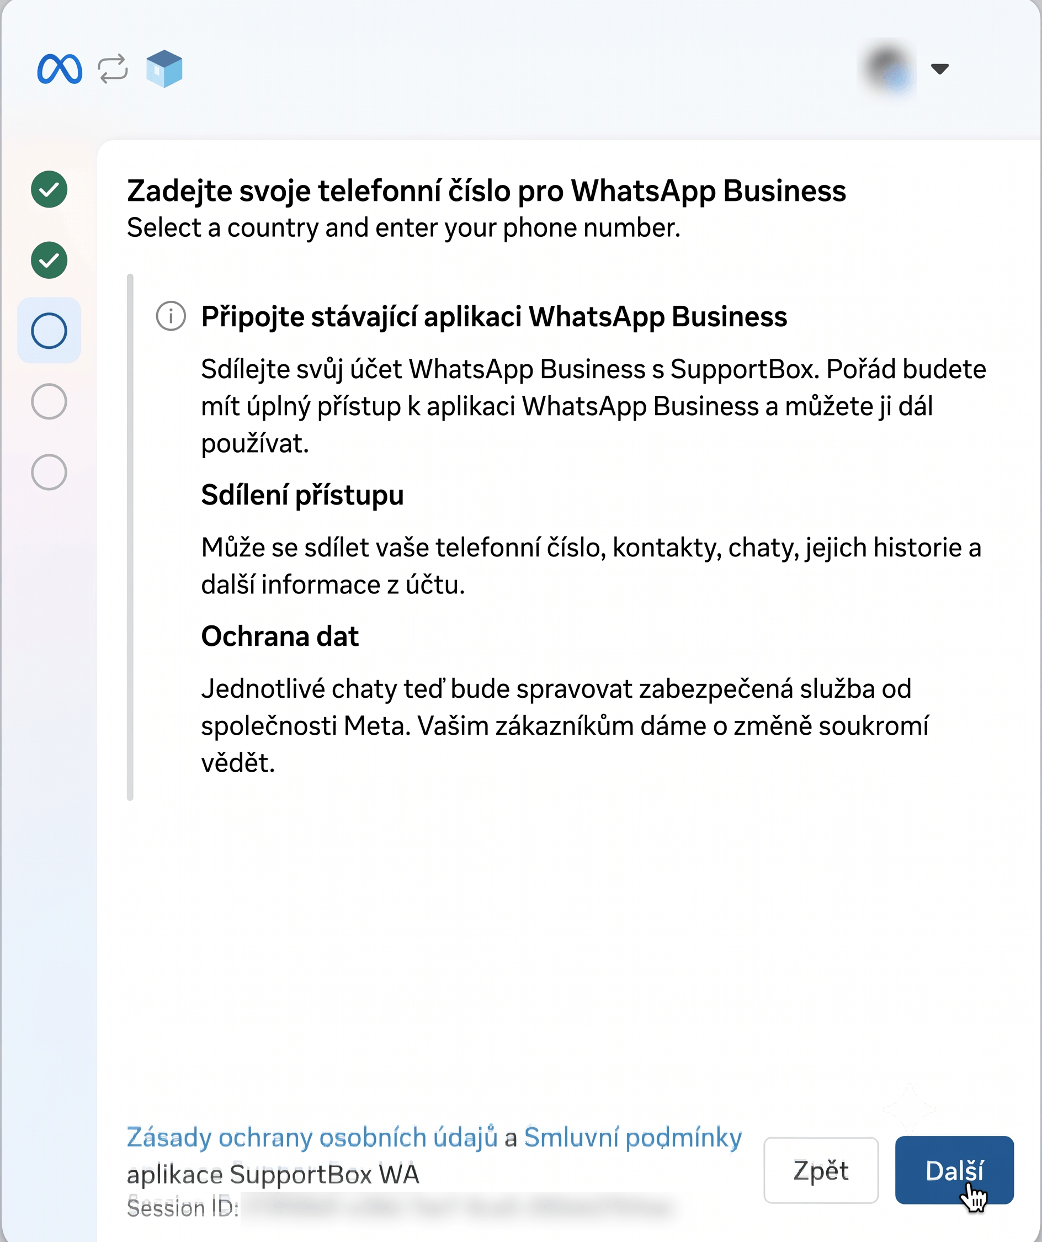1042x1242 pixels.
Task: Click the sync arrows icon in header
Action: pyautogui.click(x=113, y=68)
